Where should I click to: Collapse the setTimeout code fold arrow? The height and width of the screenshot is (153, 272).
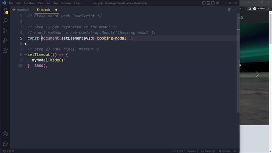coord(25,55)
